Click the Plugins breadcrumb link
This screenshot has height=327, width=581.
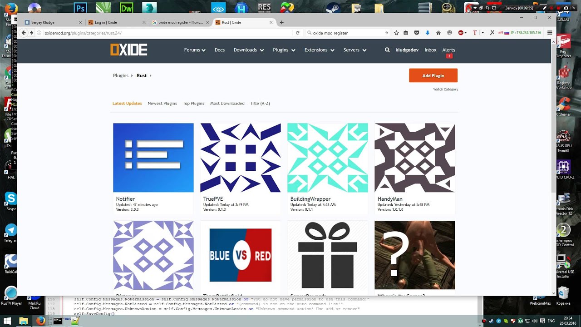121,75
